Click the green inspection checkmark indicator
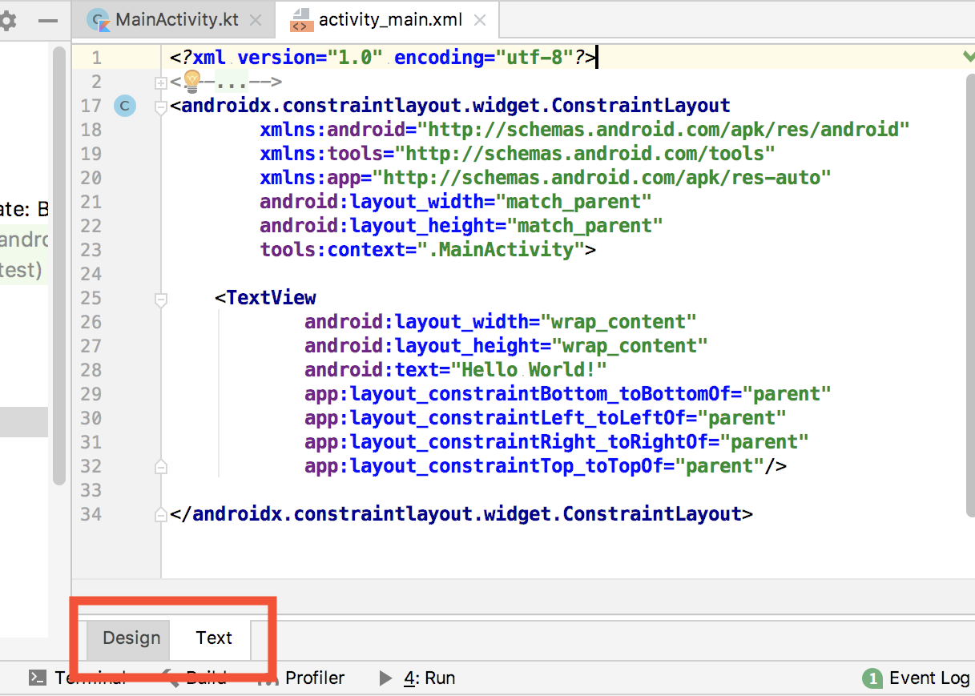 [968, 56]
